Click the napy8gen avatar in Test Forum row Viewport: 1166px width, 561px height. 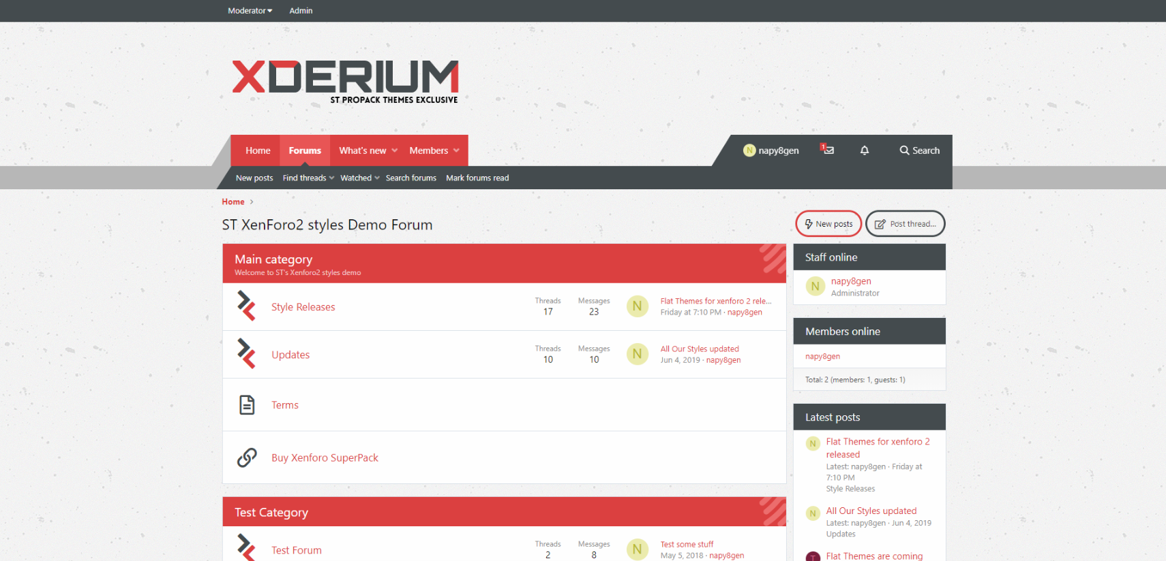click(638, 549)
